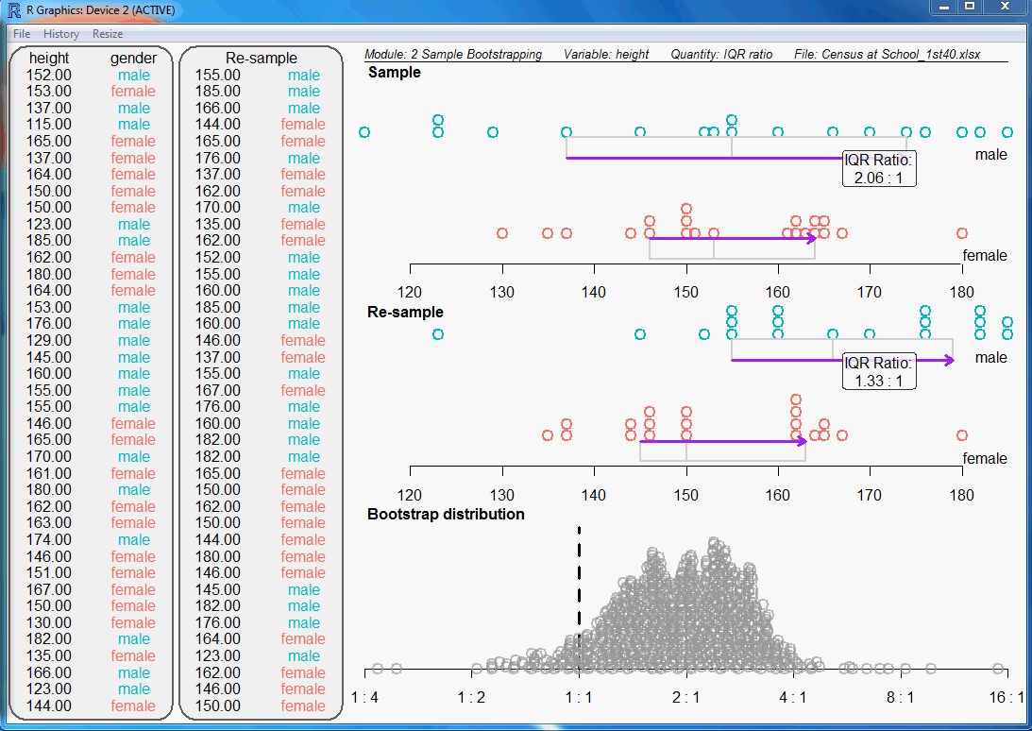Click the 16 : 1 axis label
Viewport: 1032px width, 731px height.
tap(1007, 697)
